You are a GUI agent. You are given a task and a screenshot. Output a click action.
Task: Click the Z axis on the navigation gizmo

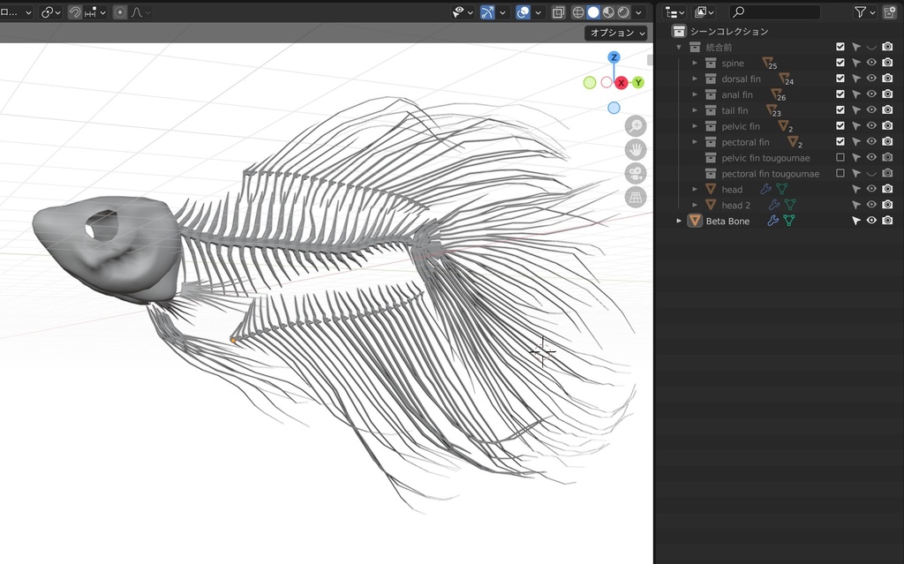click(x=614, y=56)
